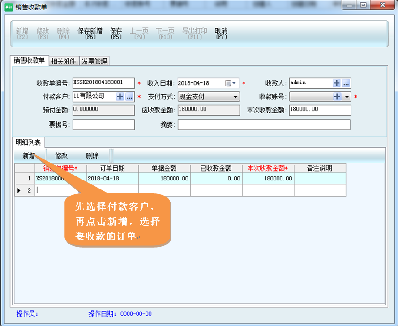Open the ellipsis lookup for 付款客户

129,97
